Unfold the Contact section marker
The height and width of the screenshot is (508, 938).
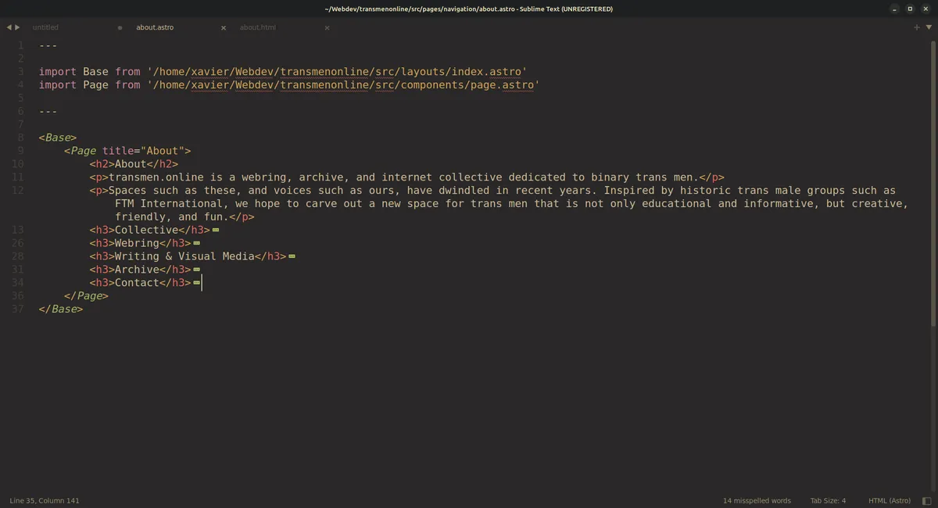click(196, 283)
